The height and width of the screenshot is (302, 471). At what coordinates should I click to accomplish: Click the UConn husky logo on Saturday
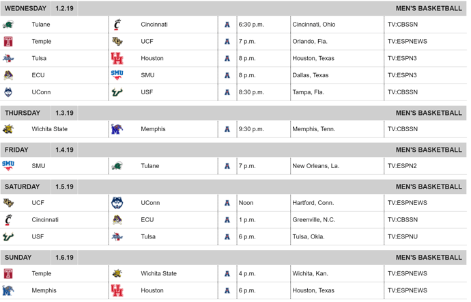[117, 203]
